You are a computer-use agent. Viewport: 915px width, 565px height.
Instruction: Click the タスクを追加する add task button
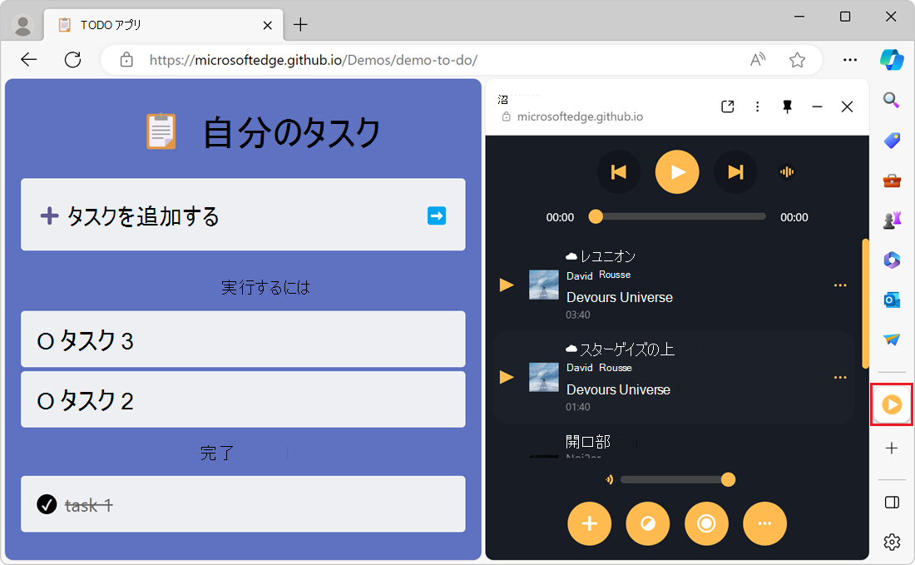(243, 215)
